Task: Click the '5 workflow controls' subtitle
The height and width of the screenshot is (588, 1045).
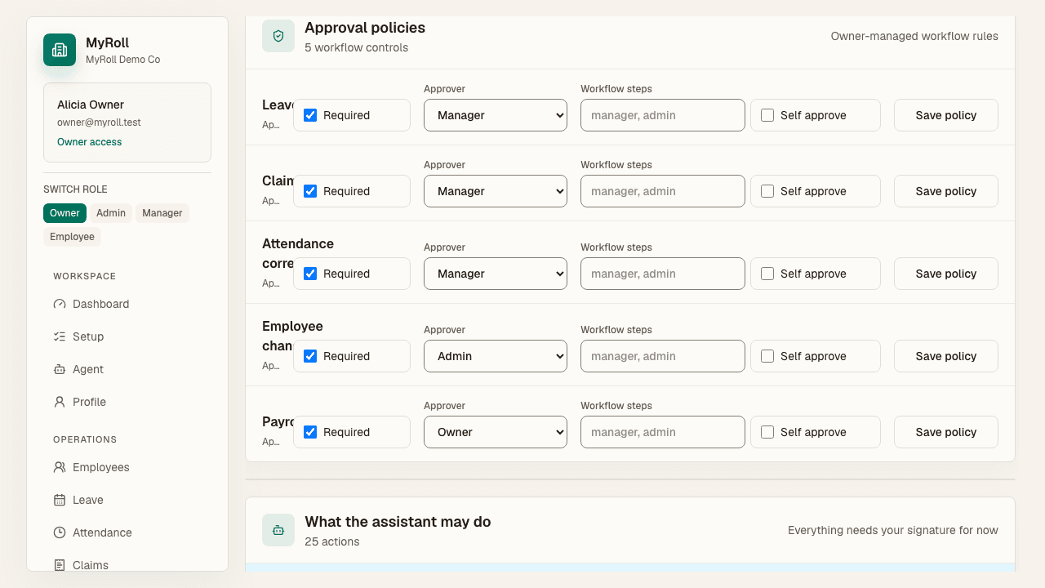Action: 356,47
